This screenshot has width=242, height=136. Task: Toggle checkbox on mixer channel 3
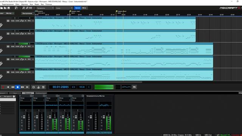tap(57, 96)
